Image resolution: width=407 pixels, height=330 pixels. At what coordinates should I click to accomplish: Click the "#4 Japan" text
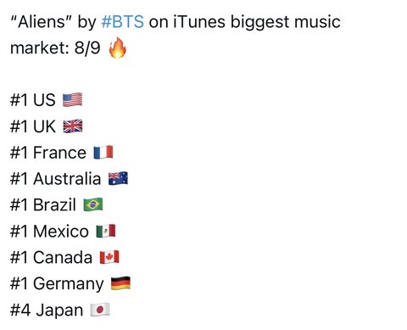point(47,310)
